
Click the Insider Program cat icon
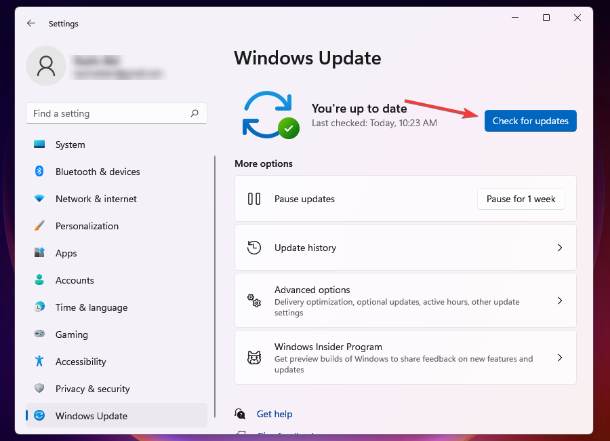[254, 358]
